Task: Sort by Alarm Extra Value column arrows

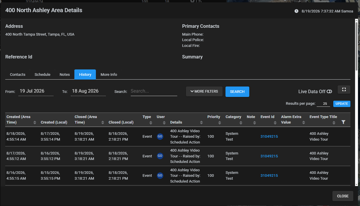Action: tap(304, 123)
